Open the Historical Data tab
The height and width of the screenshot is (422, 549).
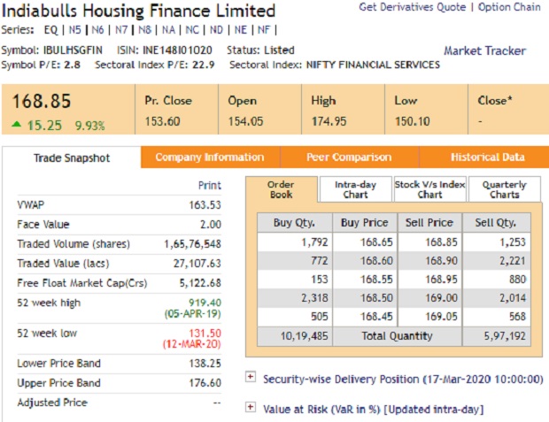[x=487, y=157]
